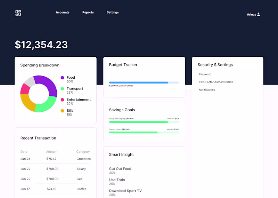Screen dimensions: 278x198
Task: Click the Use Train insight
Action: point(117,180)
